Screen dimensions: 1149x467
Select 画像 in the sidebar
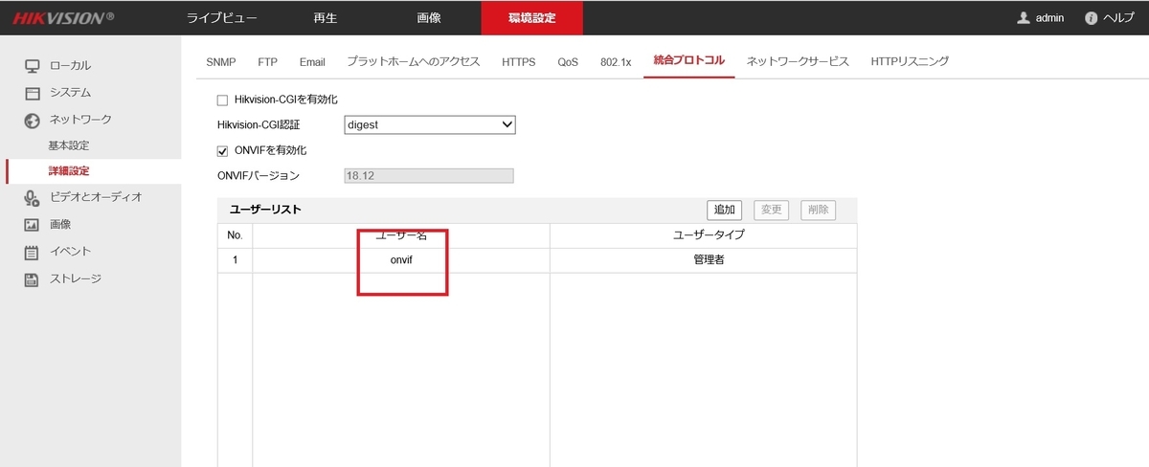click(x=60, y=224)
